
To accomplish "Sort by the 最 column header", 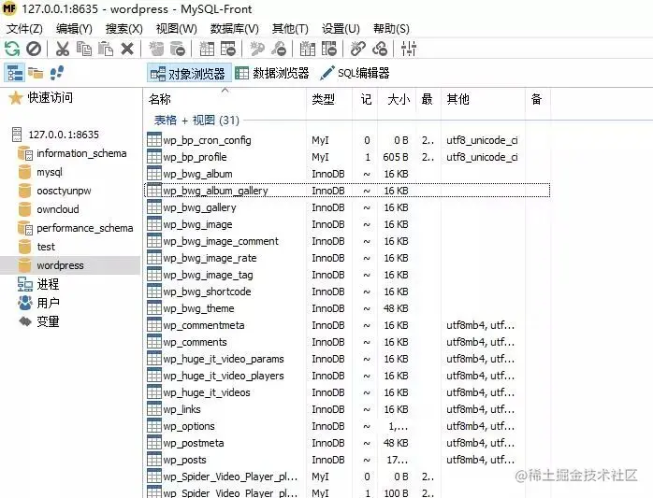I will click(x=428, y=99).
